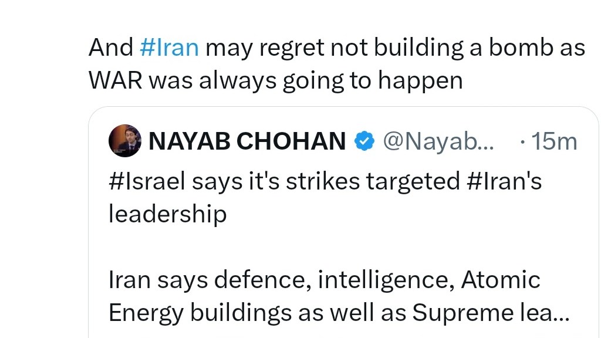
Task: Click the @Nayab... username handle
Action: tap(438, 141)
